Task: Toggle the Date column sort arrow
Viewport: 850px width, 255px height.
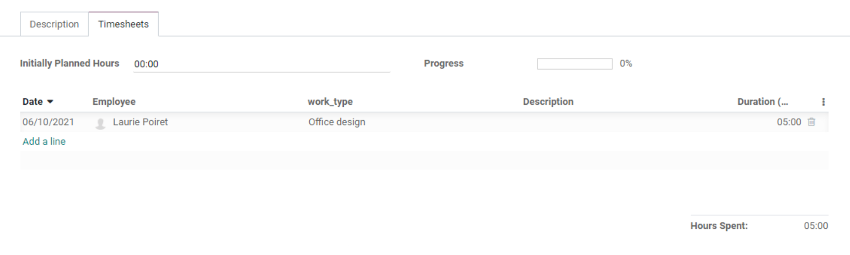Action: coord(50,102)
